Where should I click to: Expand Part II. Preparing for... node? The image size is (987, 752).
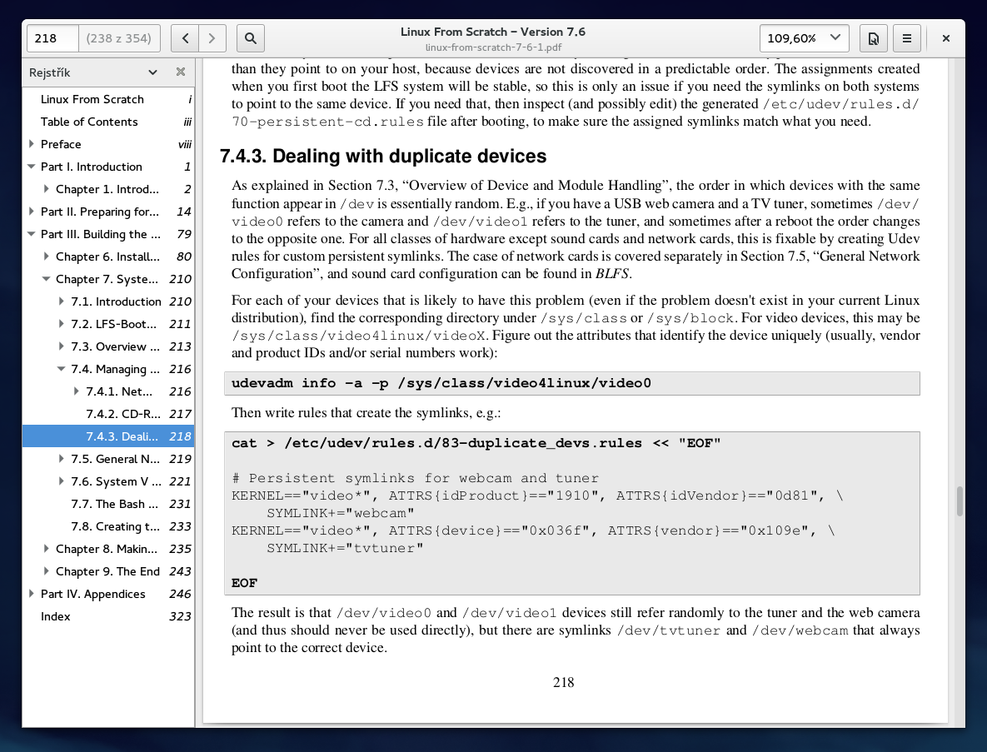tap(32, 212)
